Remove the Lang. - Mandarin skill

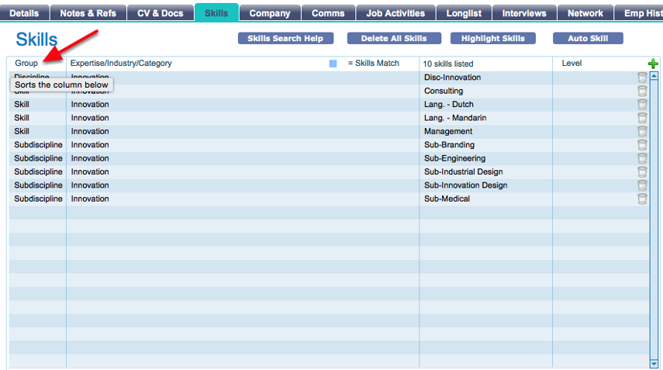pos(642,118)
